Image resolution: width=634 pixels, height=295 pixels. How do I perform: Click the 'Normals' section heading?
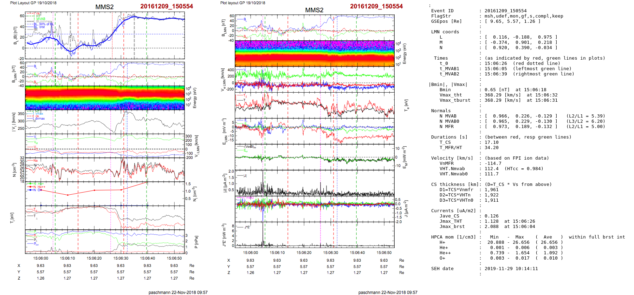pyautogui.click(x=441, y=111)
